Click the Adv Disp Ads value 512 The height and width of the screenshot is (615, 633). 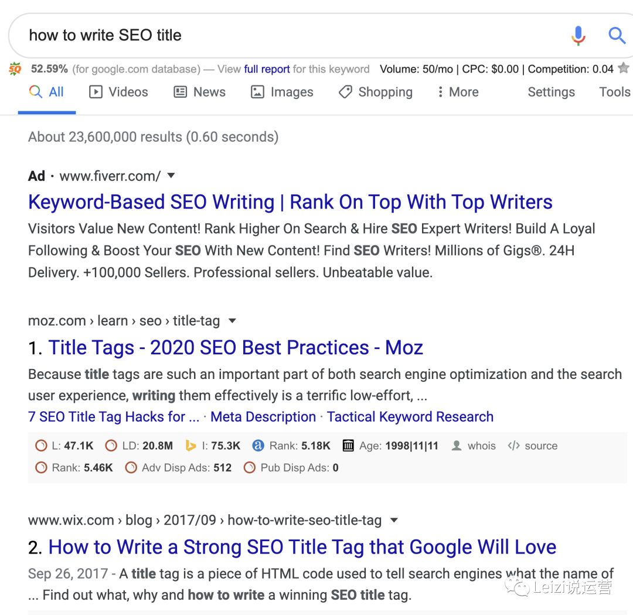pyautogui.click(x=223, y=468)
